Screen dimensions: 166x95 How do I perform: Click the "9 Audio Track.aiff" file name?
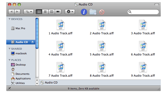coord(143,76)
